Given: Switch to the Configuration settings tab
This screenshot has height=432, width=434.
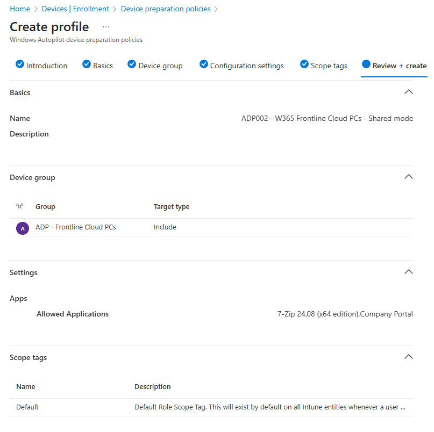Looking at the screenshot, I should point(247,66).
